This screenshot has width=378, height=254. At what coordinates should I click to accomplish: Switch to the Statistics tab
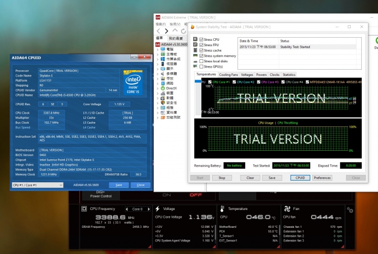289,75
